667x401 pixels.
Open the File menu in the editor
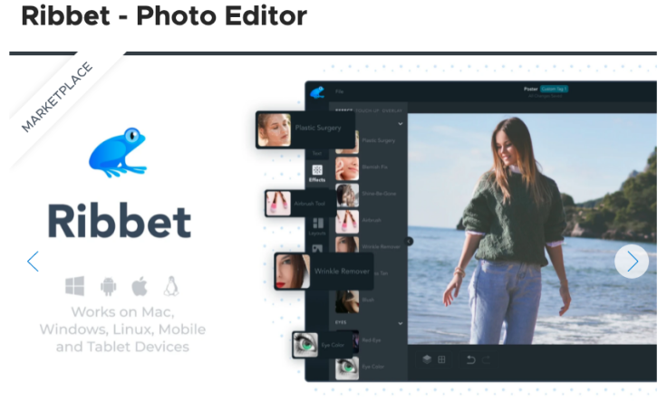pyautogui.click(x=339, y=91)
